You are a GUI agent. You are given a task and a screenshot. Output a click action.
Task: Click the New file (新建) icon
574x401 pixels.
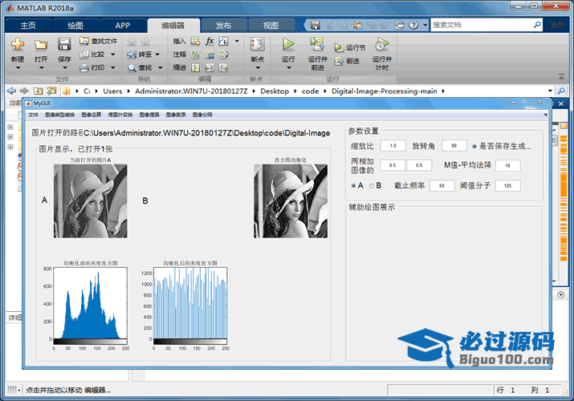tap(18, 45)
